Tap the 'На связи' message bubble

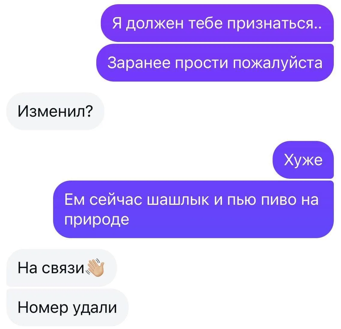[62, 268]
